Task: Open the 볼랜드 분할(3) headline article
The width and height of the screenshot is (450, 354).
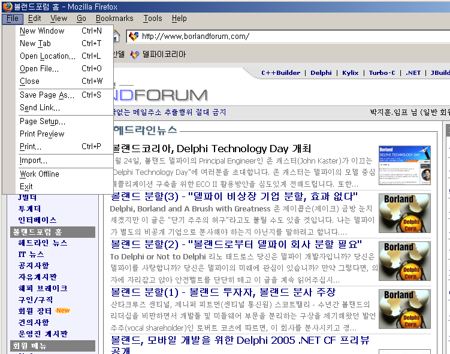Action: click(234, 197)
